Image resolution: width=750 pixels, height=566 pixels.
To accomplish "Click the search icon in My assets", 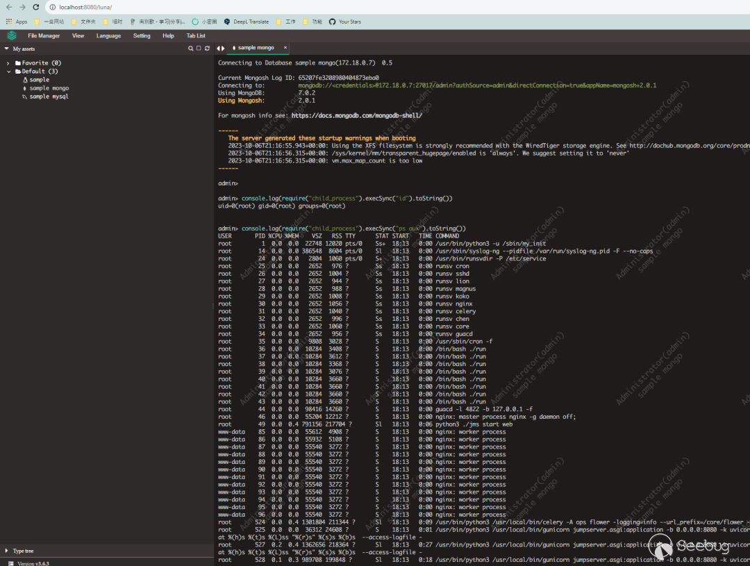I will (x=191, y=49).
